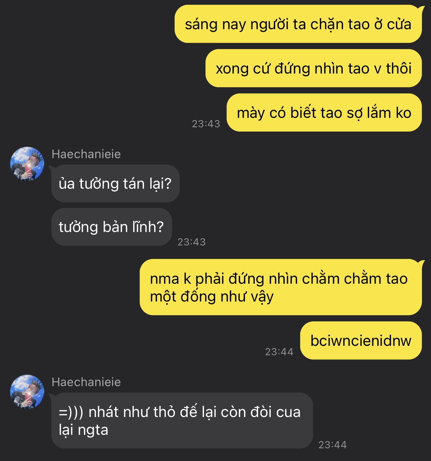Tap sender name Haechanieie above "ủa tưởng tán lại?"

[x=86, y=154]
